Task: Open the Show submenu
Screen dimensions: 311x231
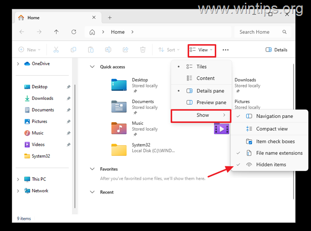Action: coord(201,116)
